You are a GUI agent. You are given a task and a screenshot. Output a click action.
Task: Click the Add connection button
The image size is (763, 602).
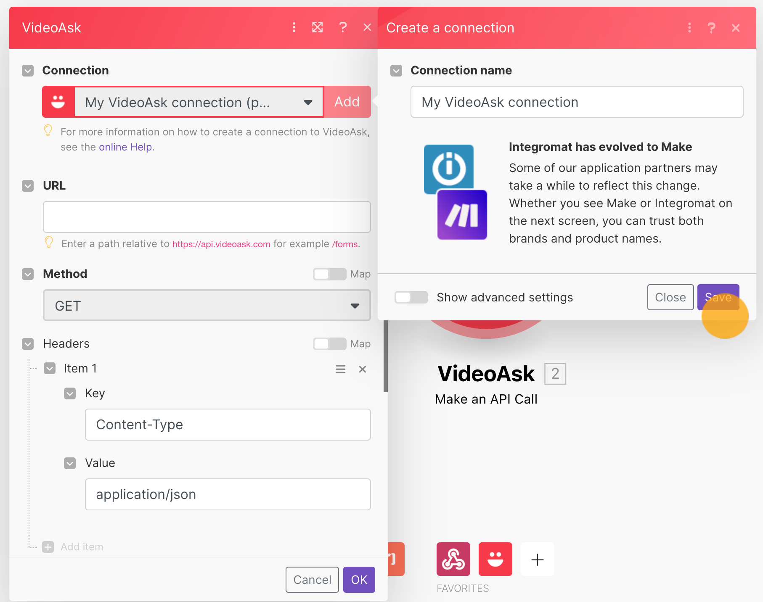(x=347, y=102)
